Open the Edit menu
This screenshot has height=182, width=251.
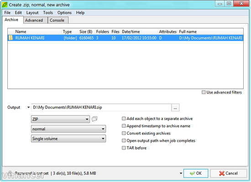tap(18, 13)
